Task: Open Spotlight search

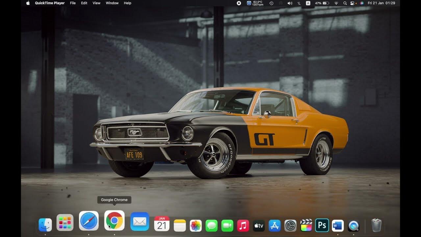Action: [345, 3]
